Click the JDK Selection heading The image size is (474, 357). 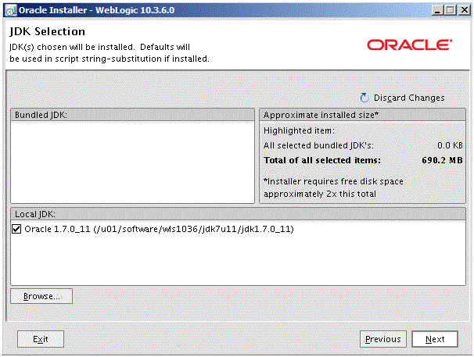(47, 31)
